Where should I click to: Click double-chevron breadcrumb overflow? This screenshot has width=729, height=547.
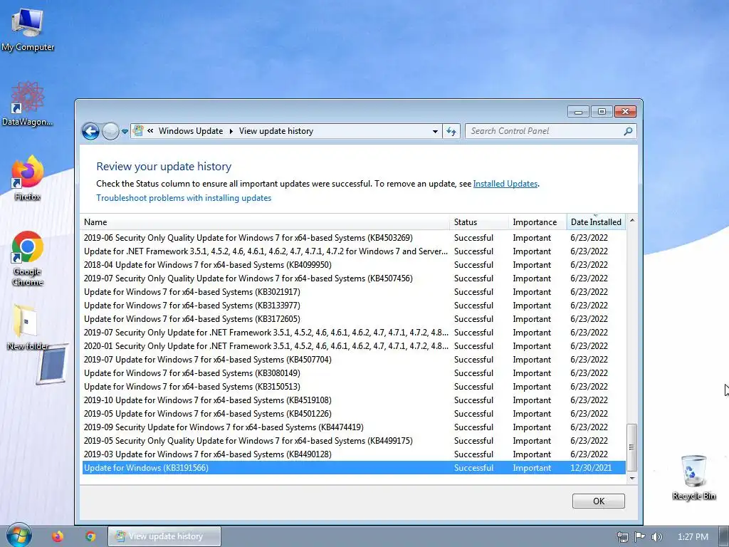150,131
